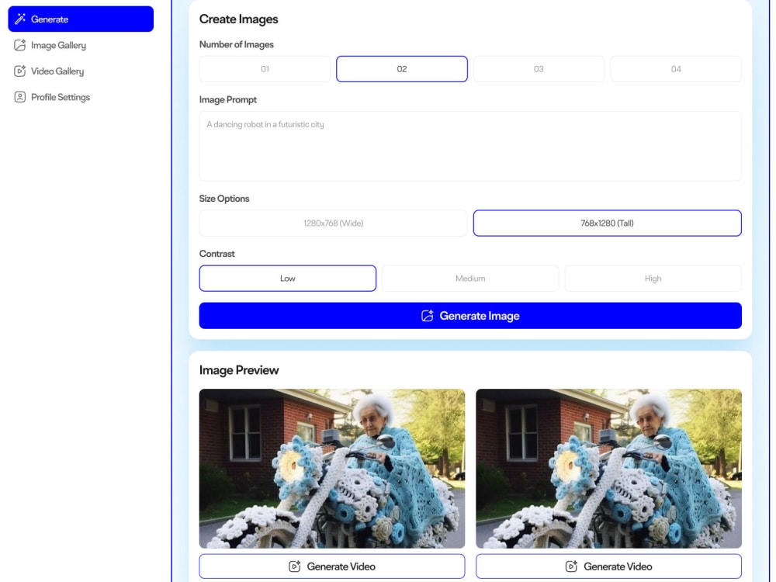Click the Profile Settings person icon

20,97
